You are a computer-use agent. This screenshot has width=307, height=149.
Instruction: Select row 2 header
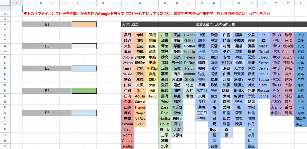pos(5,14)
